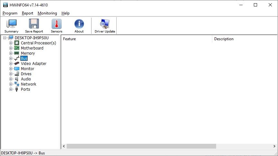The image size is (278, 156).
Task: Open the Sensors thermometer icon
Action: pyautogui.click(x=56, y=26)
